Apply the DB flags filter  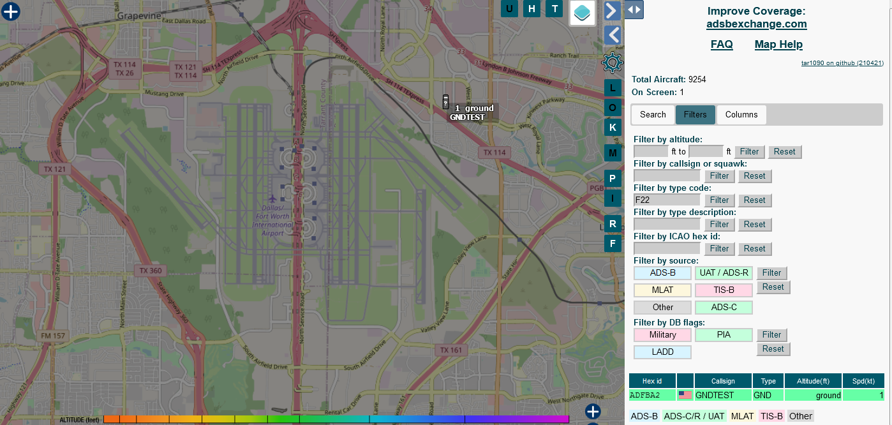click(x=771, y=335)
